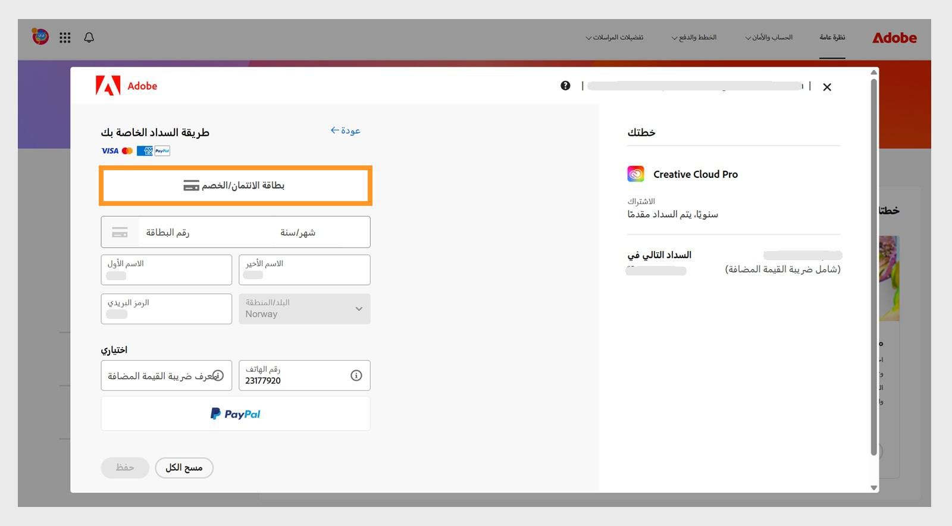Close the payment dialog

(827, 87)
